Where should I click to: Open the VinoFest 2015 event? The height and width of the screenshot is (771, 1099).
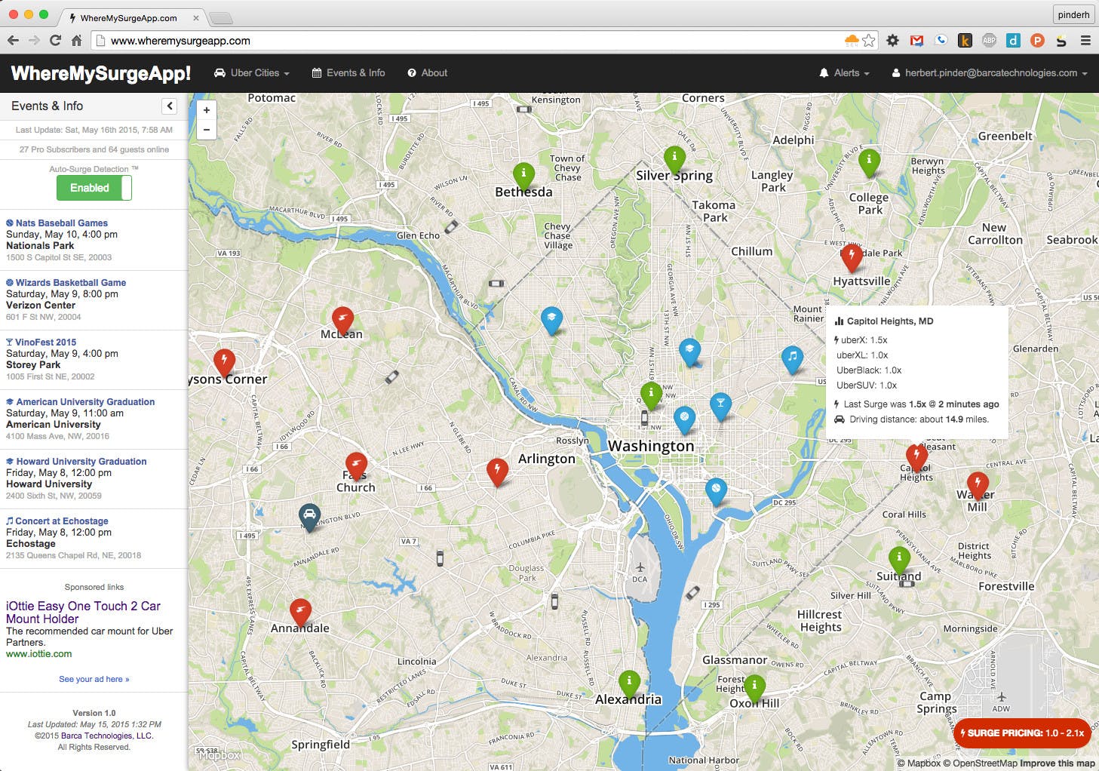pyautogui.click(x=45, y=342)
